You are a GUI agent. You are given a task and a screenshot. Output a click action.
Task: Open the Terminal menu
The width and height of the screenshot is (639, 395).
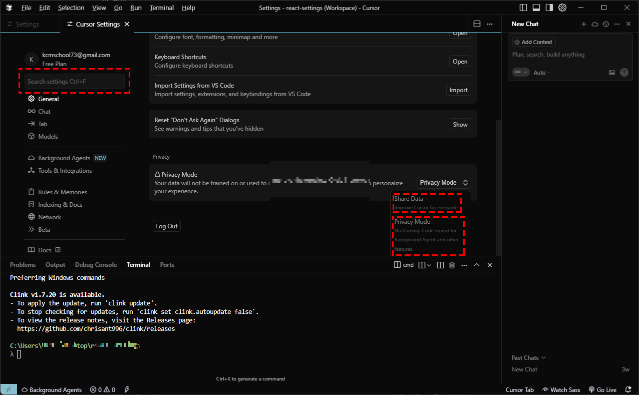point(162,8)
